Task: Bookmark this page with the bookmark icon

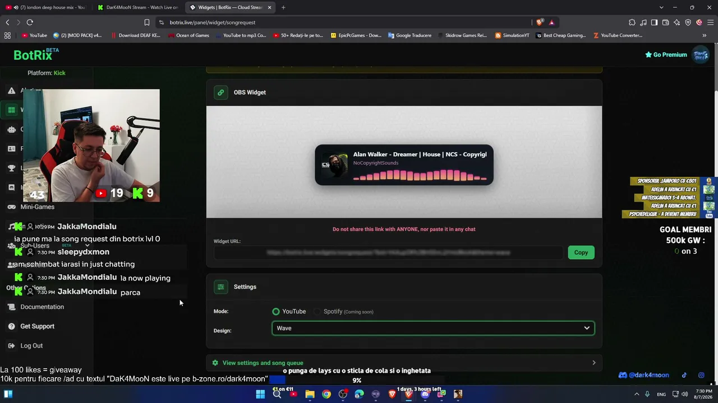Action: [x=147, y=22]
